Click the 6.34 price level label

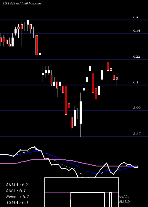[x=136, y=30]
